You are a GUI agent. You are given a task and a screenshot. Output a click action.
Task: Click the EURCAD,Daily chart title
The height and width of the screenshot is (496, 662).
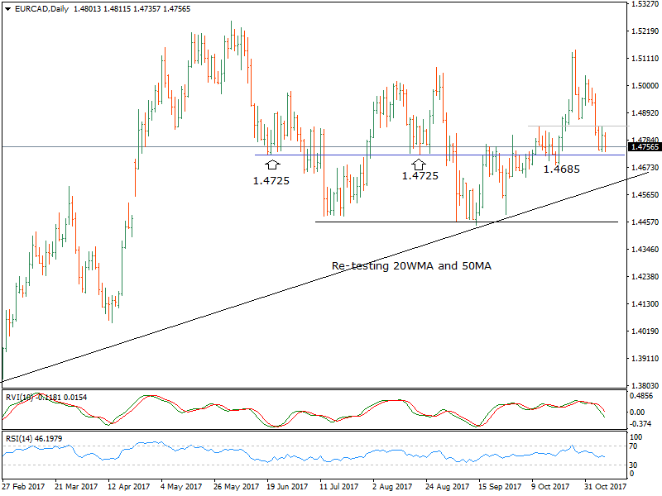[x=42, y=9]
